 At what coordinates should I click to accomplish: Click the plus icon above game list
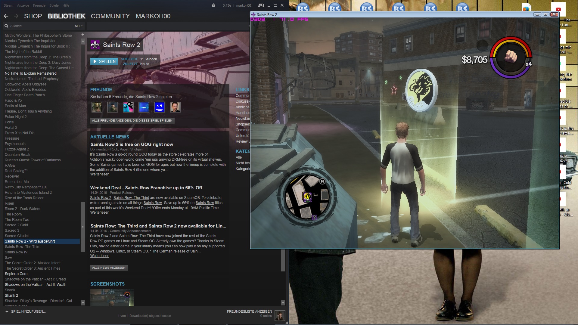pyautogui.click(x=83, y=35)
